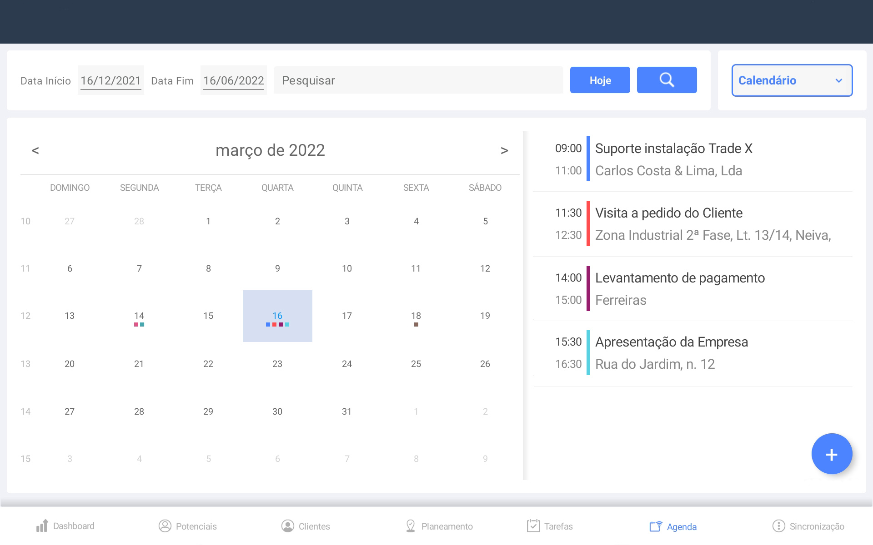Select day 14 in the calendar
873x545 pixels.
point(139,316)
